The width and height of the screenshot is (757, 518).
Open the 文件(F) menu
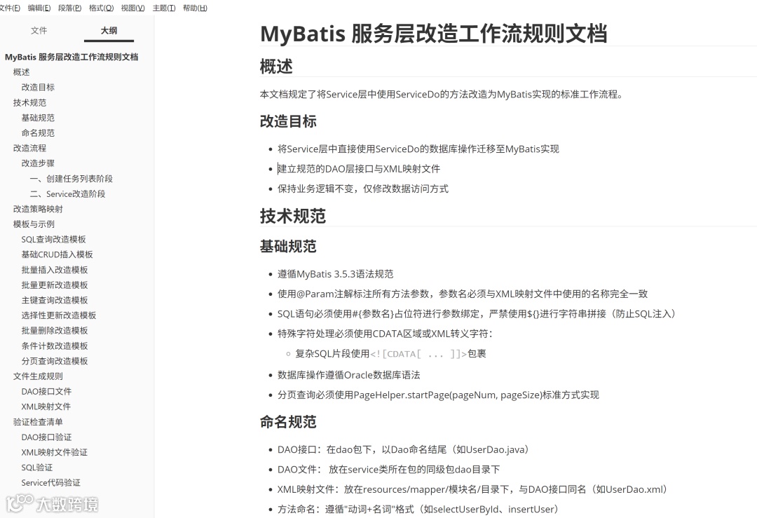[10, 8]
